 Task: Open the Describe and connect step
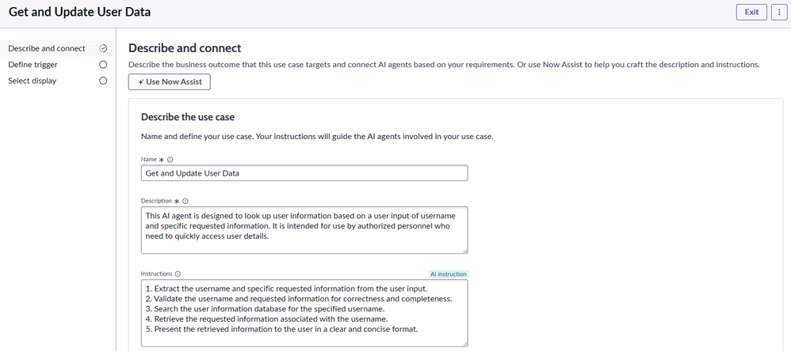pos(47,48)
